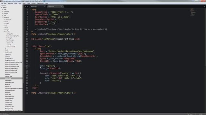Open the View menu
The image size is (206, 115).
20,4
